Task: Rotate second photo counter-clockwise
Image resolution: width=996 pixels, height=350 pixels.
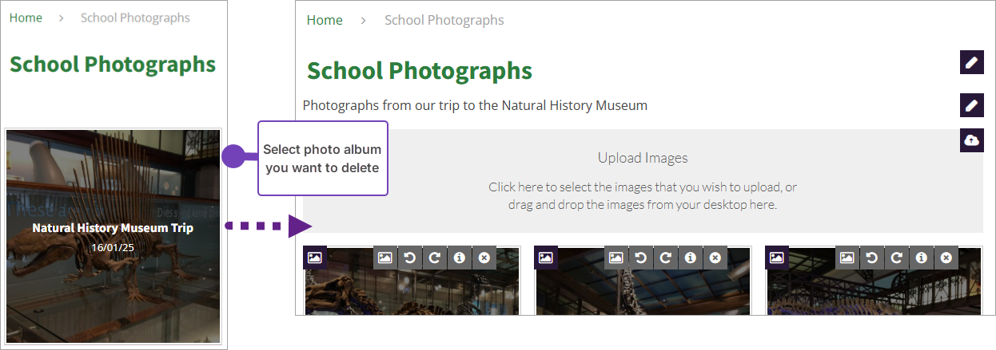Action: coord(640,258)
